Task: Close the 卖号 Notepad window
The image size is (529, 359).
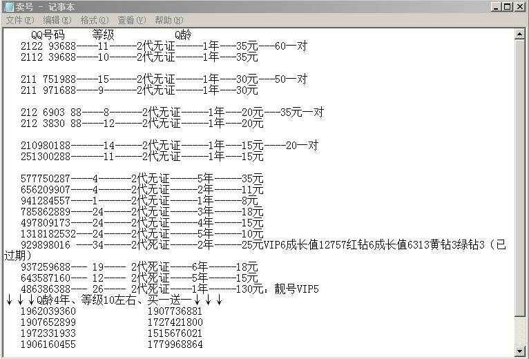Action: pyautogui.click(x=519, y=7)
